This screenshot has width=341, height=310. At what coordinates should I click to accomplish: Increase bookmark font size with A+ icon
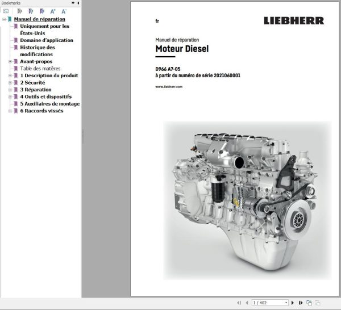click(x=53, y=11)
